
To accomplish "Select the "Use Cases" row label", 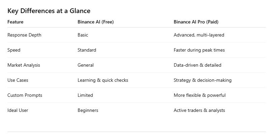I will pyautogui.click(x=18, y=80).
